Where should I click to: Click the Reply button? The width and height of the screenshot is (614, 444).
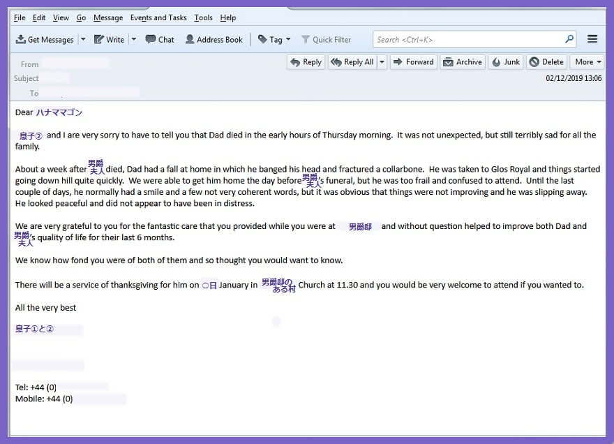(306, 62)
